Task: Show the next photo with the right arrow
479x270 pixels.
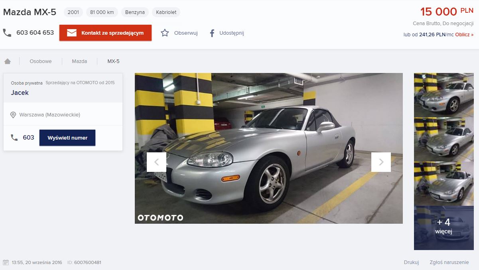Action: [381, 162]
